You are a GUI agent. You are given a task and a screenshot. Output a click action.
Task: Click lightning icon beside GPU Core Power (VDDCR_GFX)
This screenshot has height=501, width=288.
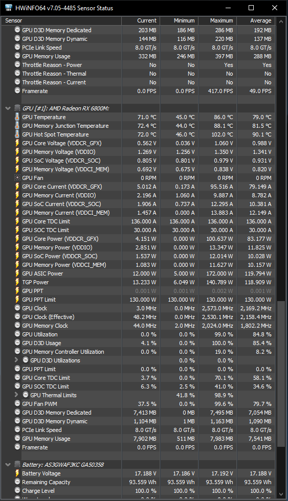[17, 238]
